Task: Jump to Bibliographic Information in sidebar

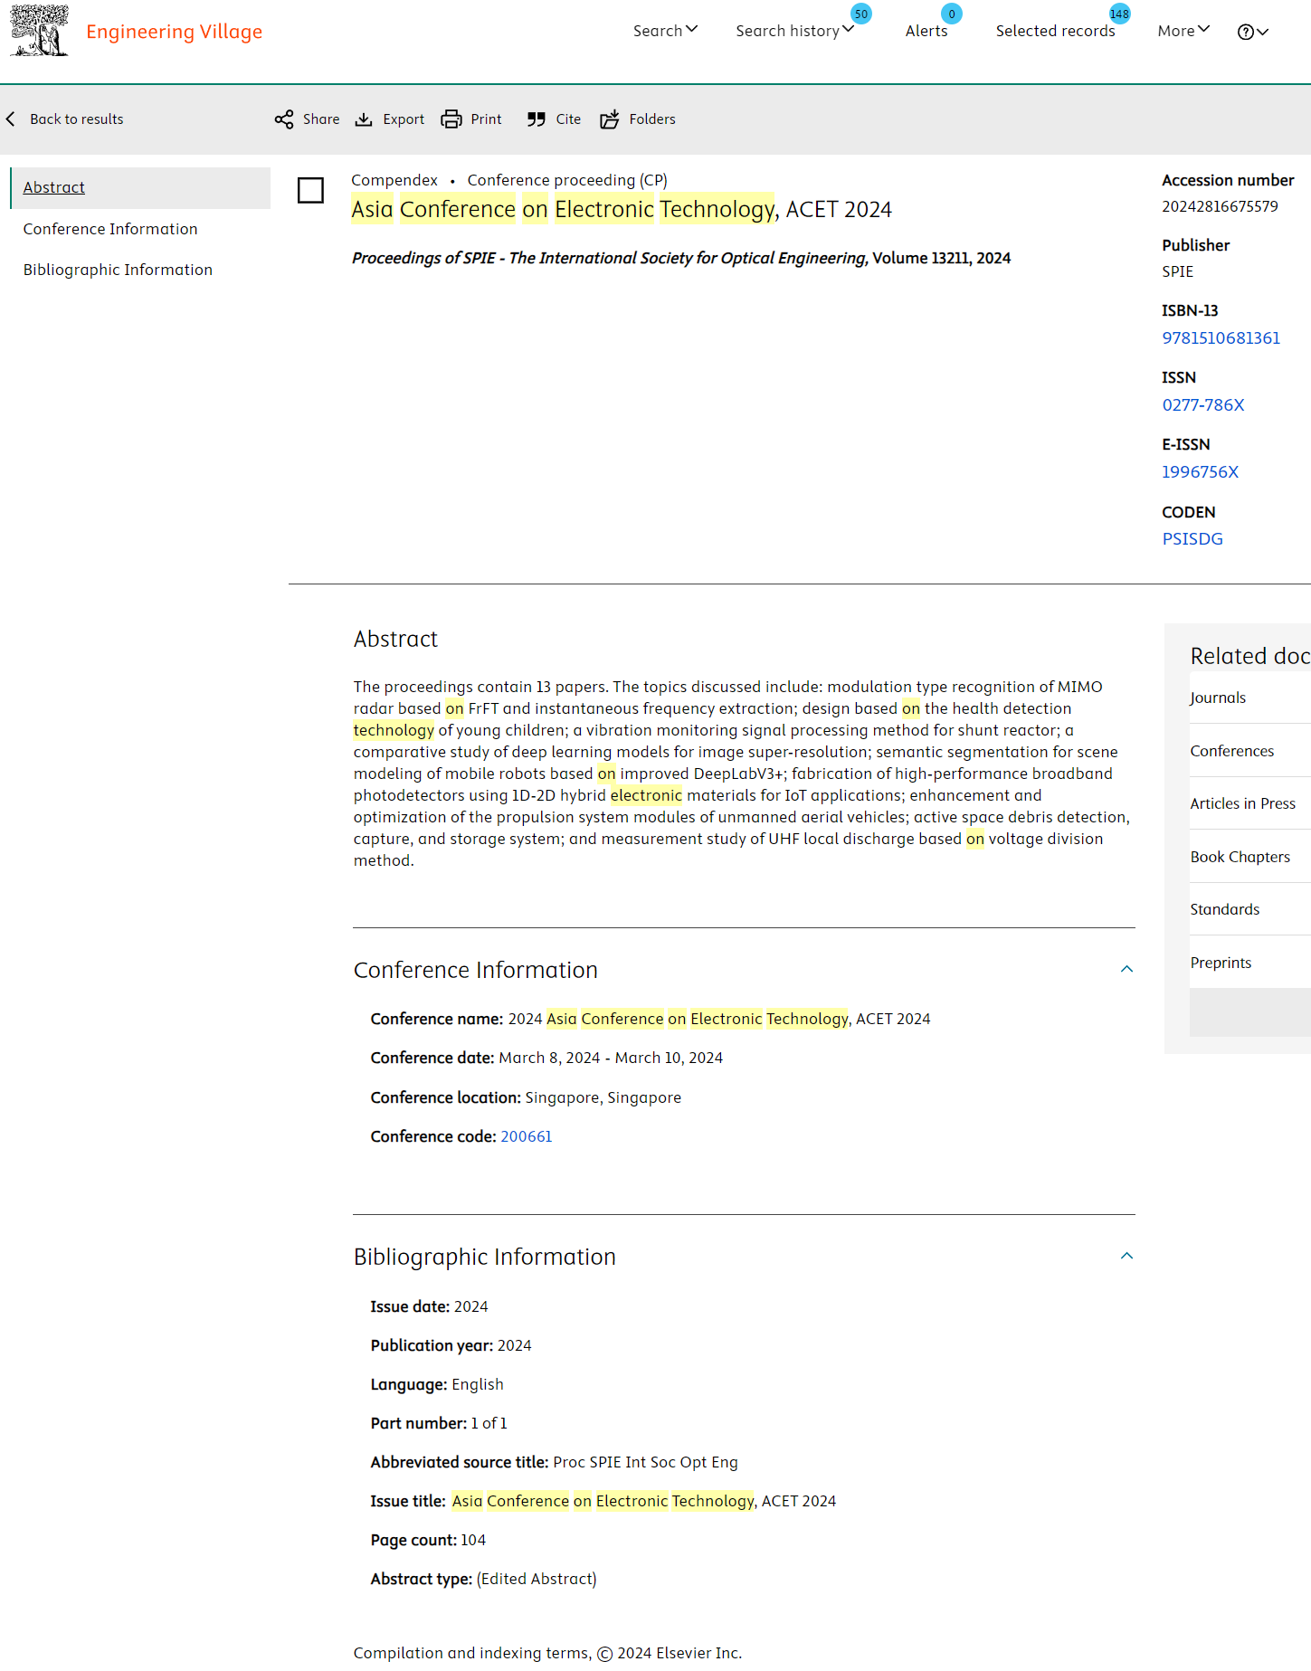Action: [118, 270]
